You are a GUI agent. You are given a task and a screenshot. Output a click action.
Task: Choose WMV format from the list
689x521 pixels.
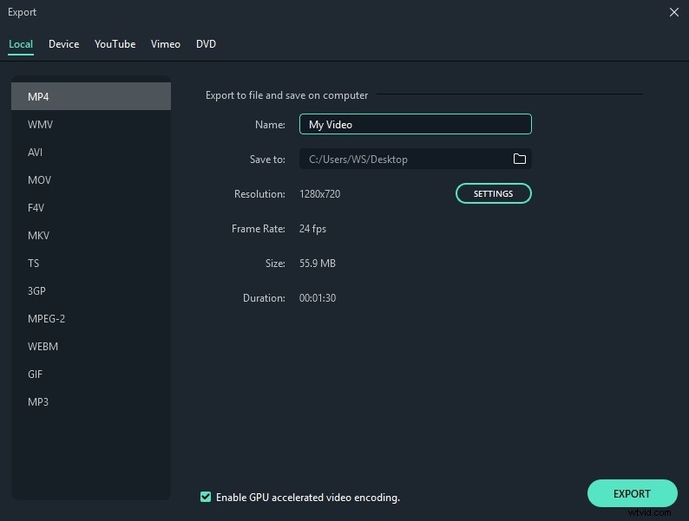point(91,124)
